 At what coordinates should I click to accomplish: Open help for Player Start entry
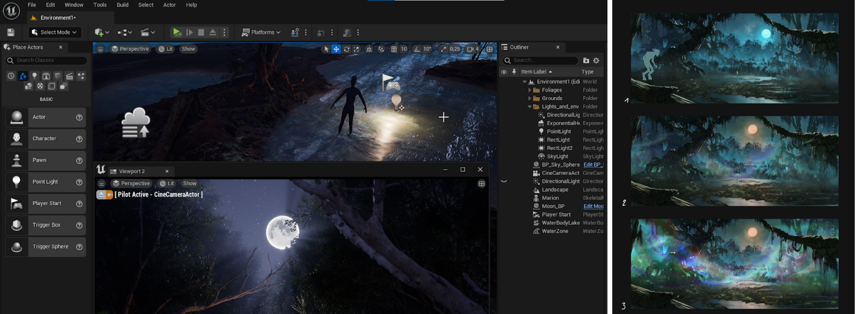tap(79, 203)
